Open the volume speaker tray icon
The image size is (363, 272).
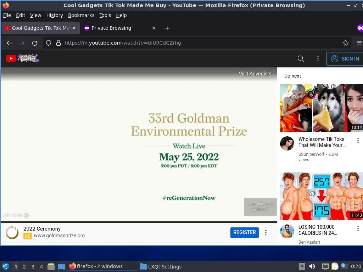point(312,266)
